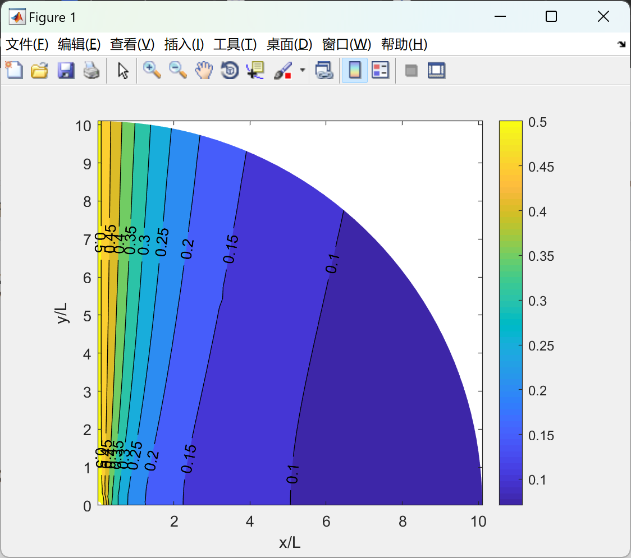Click colorbar tick label 0.3
Image resolution: width=631 pixels, height=558 pixels.
point(537,301)
